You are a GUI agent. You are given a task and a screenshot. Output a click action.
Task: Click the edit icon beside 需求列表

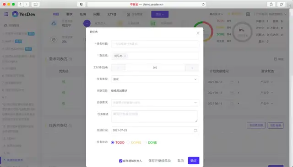(276, 59)
